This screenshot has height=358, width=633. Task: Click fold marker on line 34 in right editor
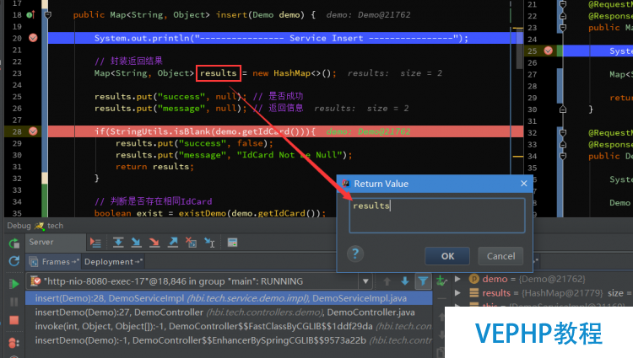(x=563, y=156)
